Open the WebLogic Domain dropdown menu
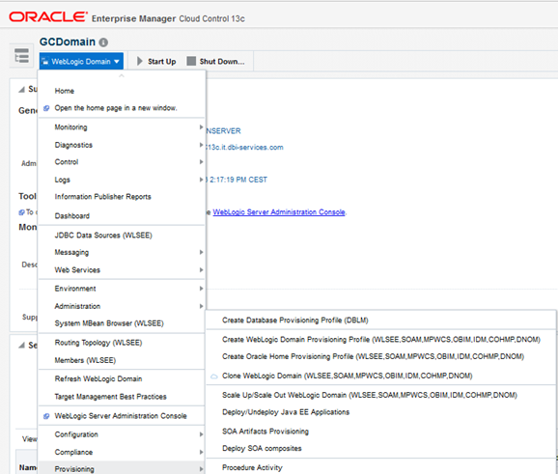This screenshot has width=558, height=474. [x=81, y=61]
